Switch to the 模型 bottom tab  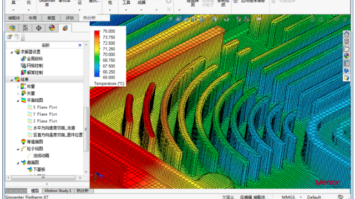coord(35,191)
